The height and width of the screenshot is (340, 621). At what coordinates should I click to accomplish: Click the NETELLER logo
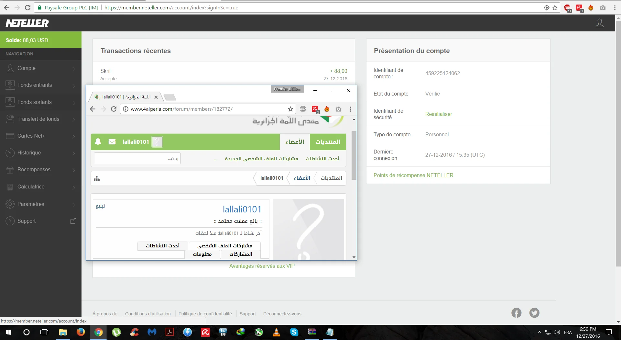(x=27, y=23)
